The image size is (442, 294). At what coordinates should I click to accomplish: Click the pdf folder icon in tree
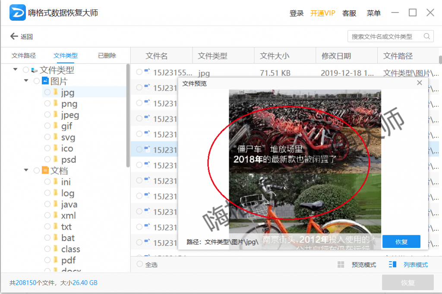pos(56,260)
